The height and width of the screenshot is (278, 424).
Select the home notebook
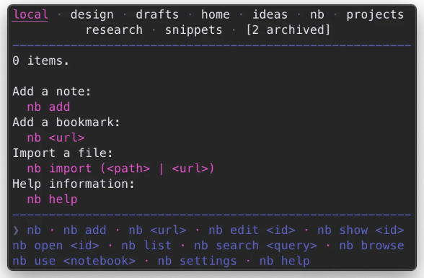coord(215,14)
